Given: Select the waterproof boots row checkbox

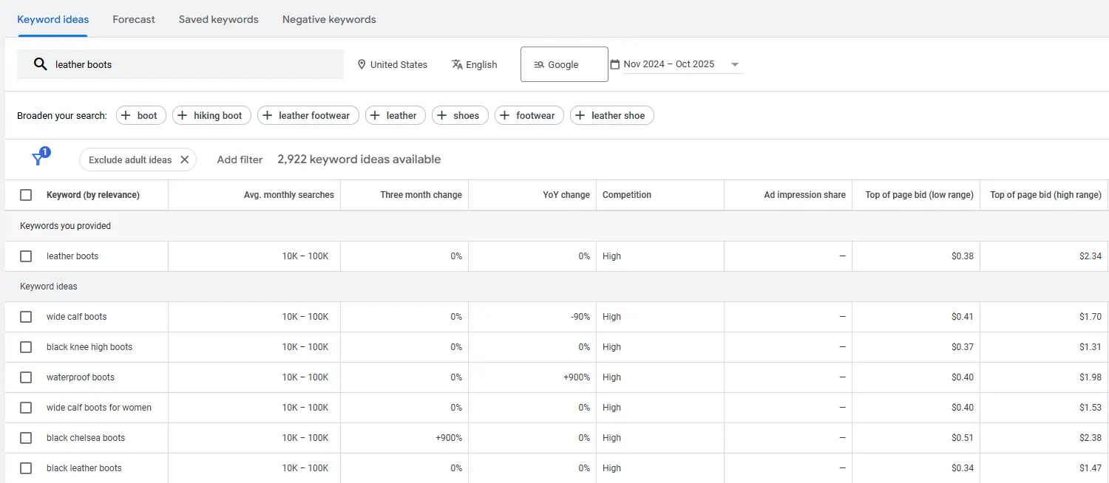Looking at the screenshot, I should click(x=26, y=377).
